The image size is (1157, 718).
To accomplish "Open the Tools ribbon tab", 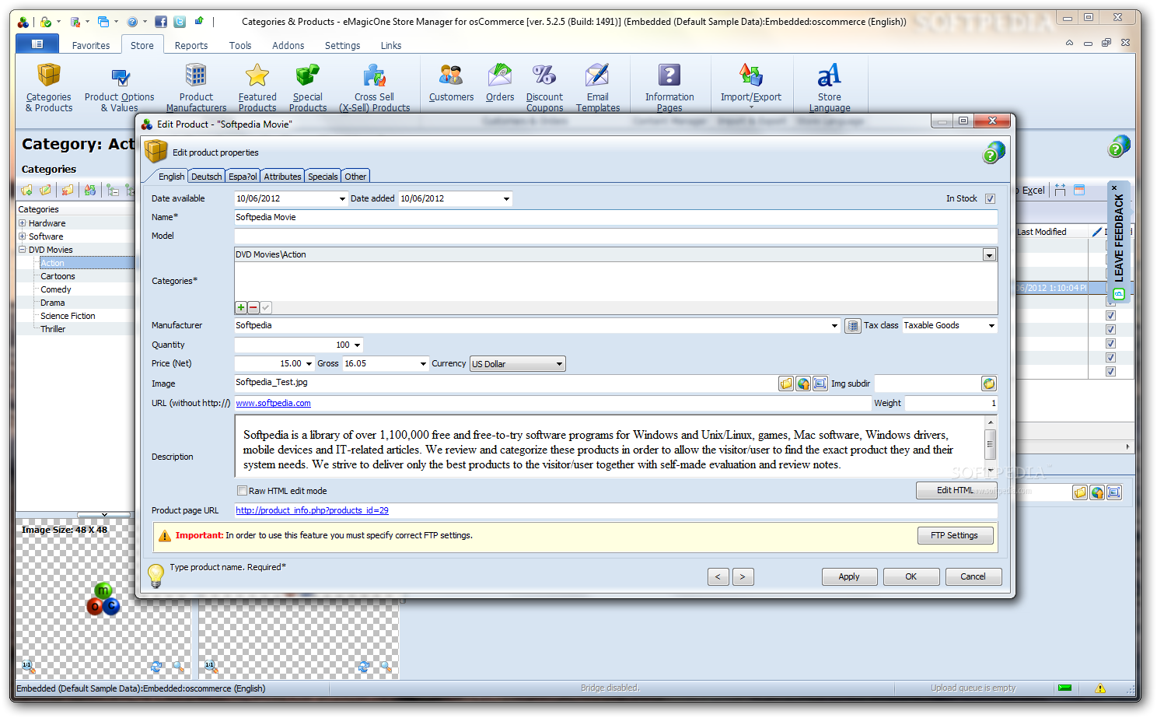I will tap(240, 46).
